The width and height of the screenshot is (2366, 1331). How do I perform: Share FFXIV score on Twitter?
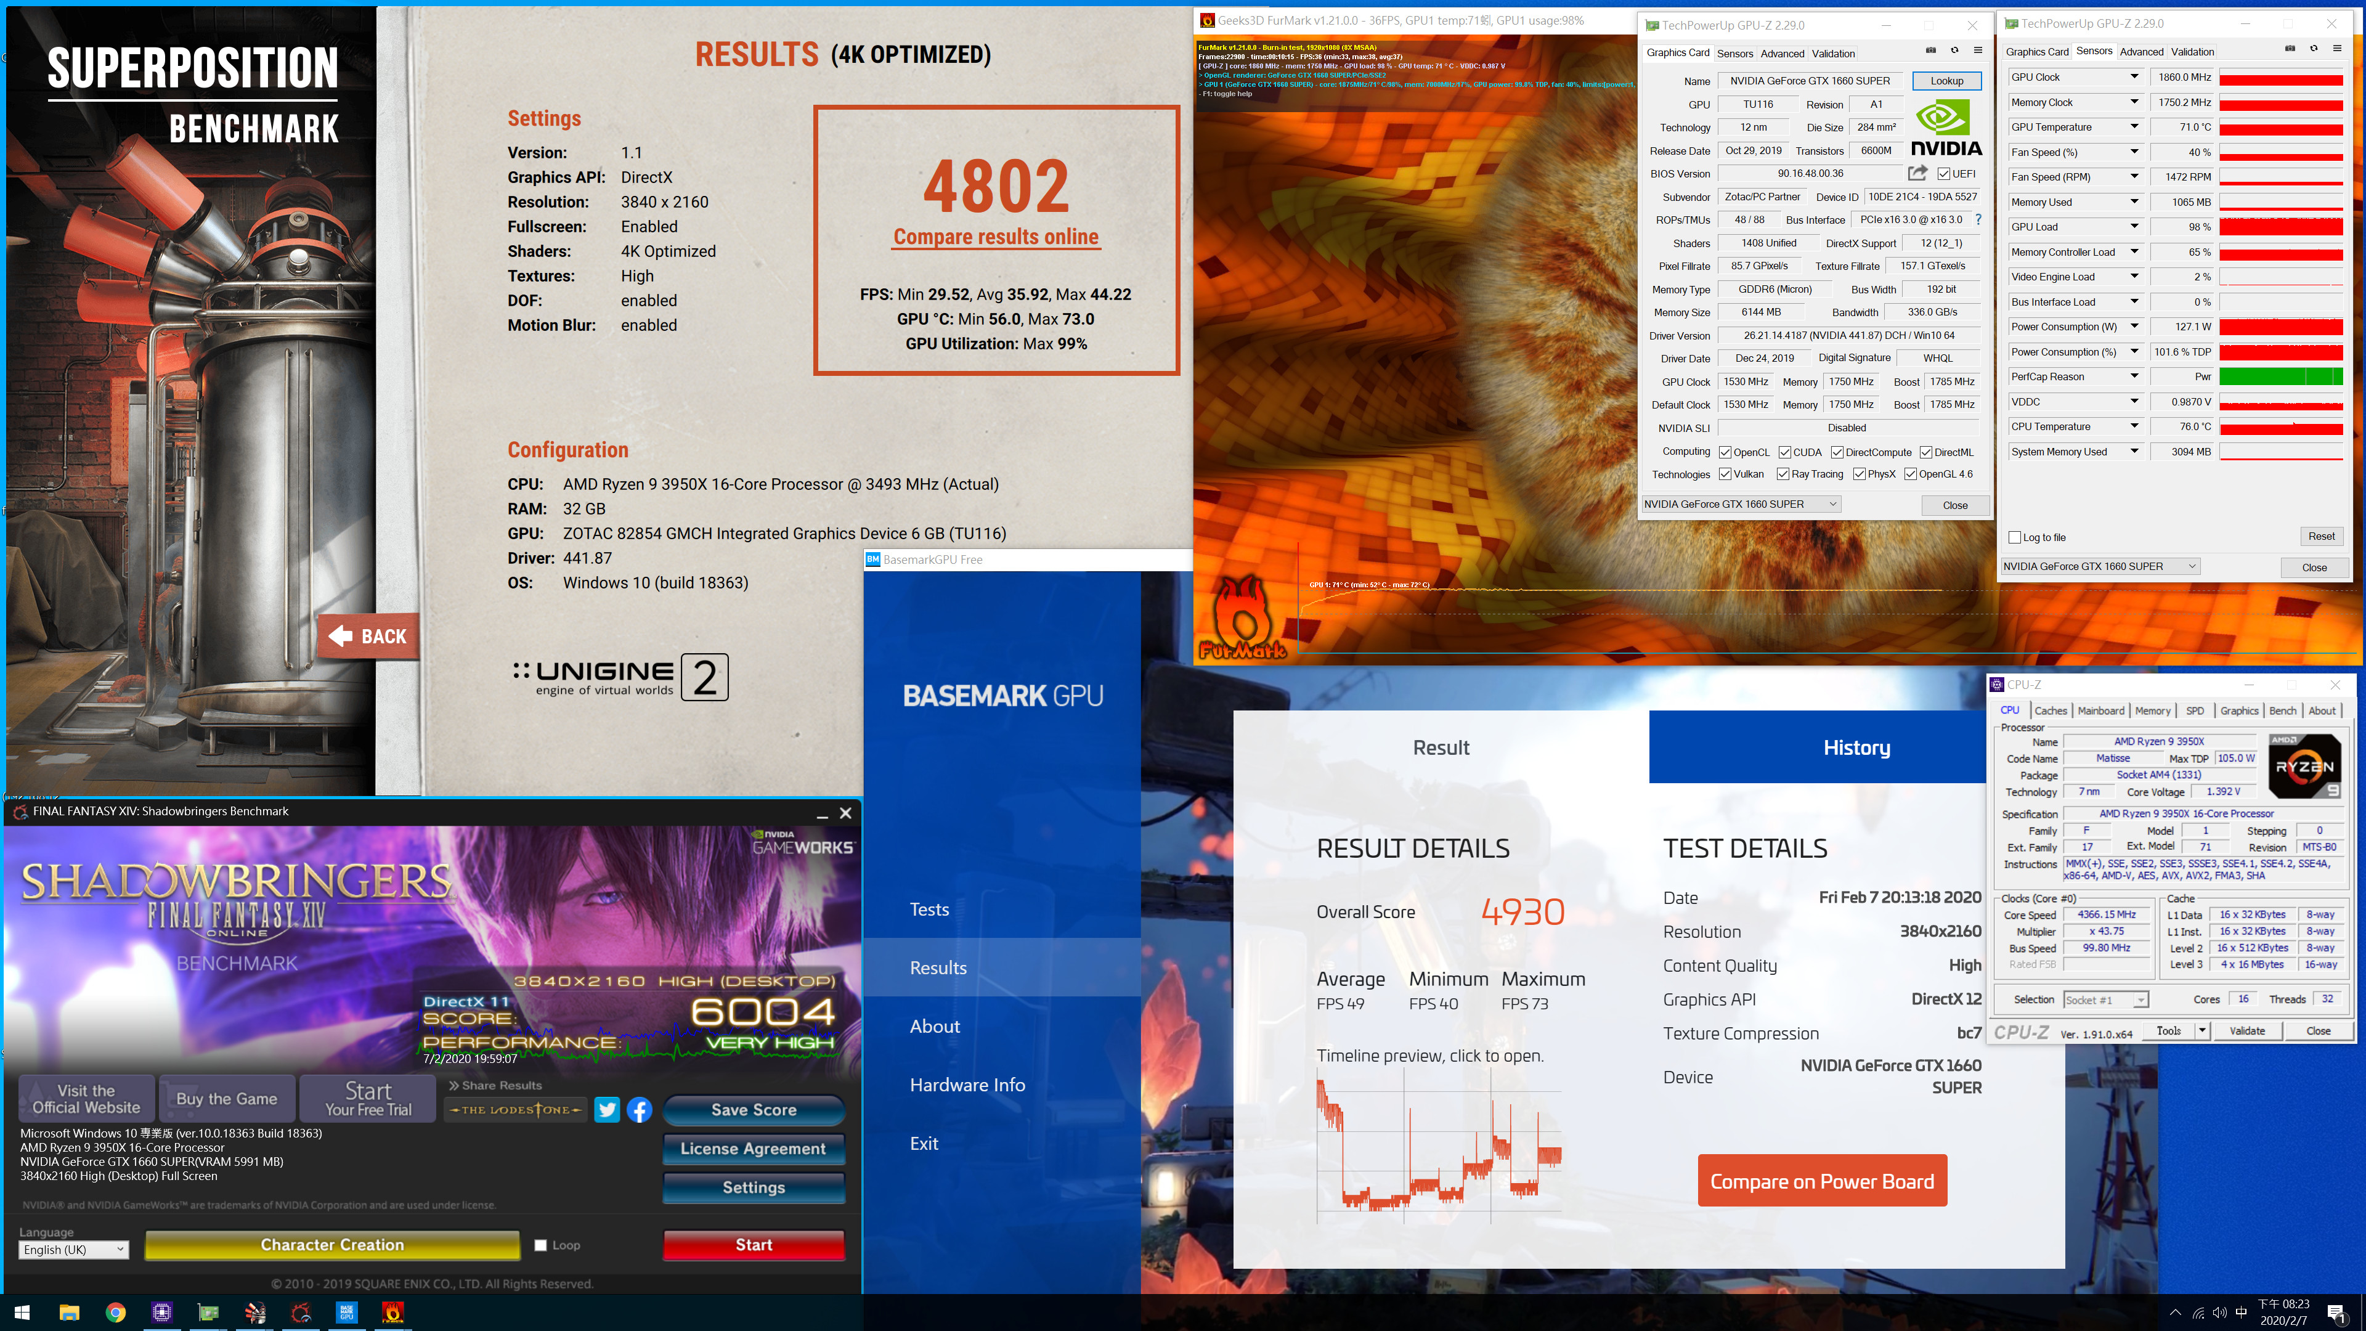point(607,1110)
